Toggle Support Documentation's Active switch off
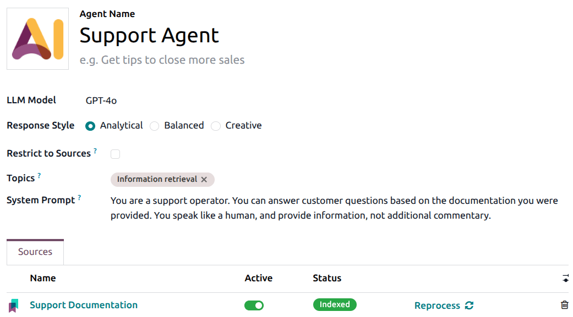 [254, 305]
